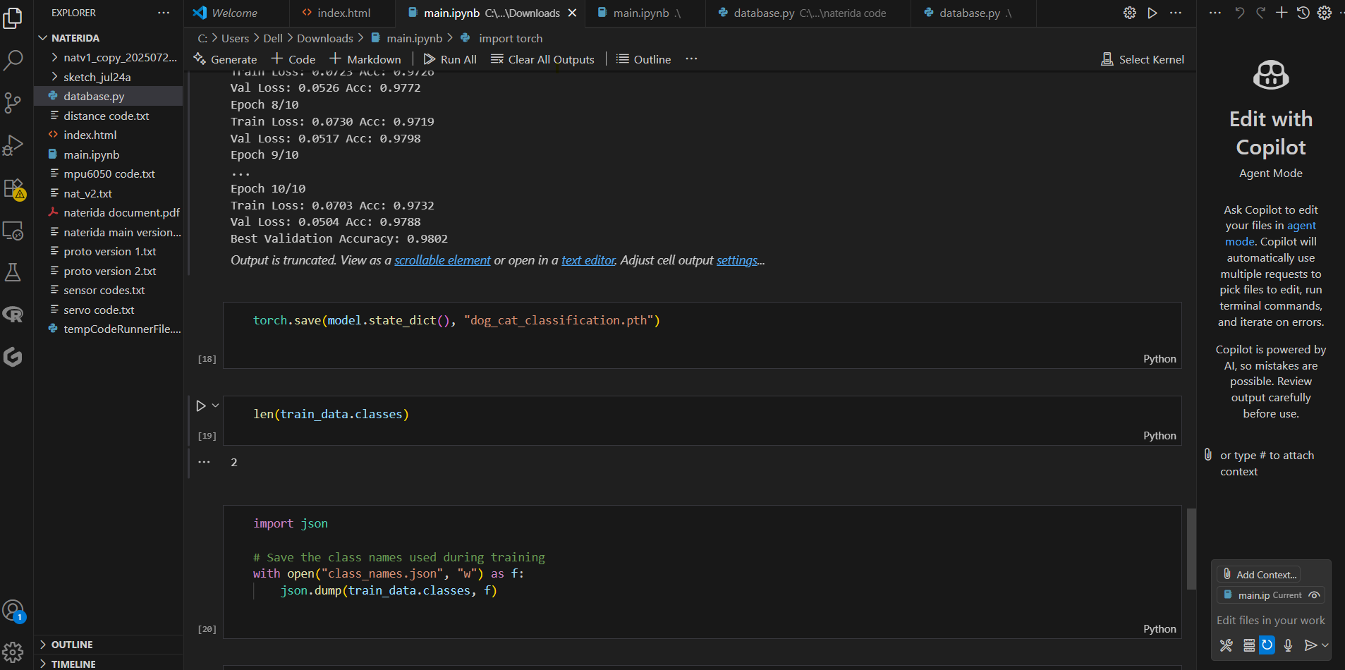Click Select Kernel button

coord(1143,59)
